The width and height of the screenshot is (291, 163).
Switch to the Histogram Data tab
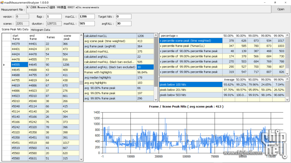(x=40, y=30)
